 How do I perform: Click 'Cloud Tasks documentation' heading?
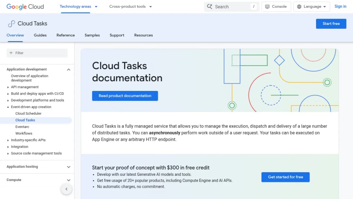tap(127, 72)
